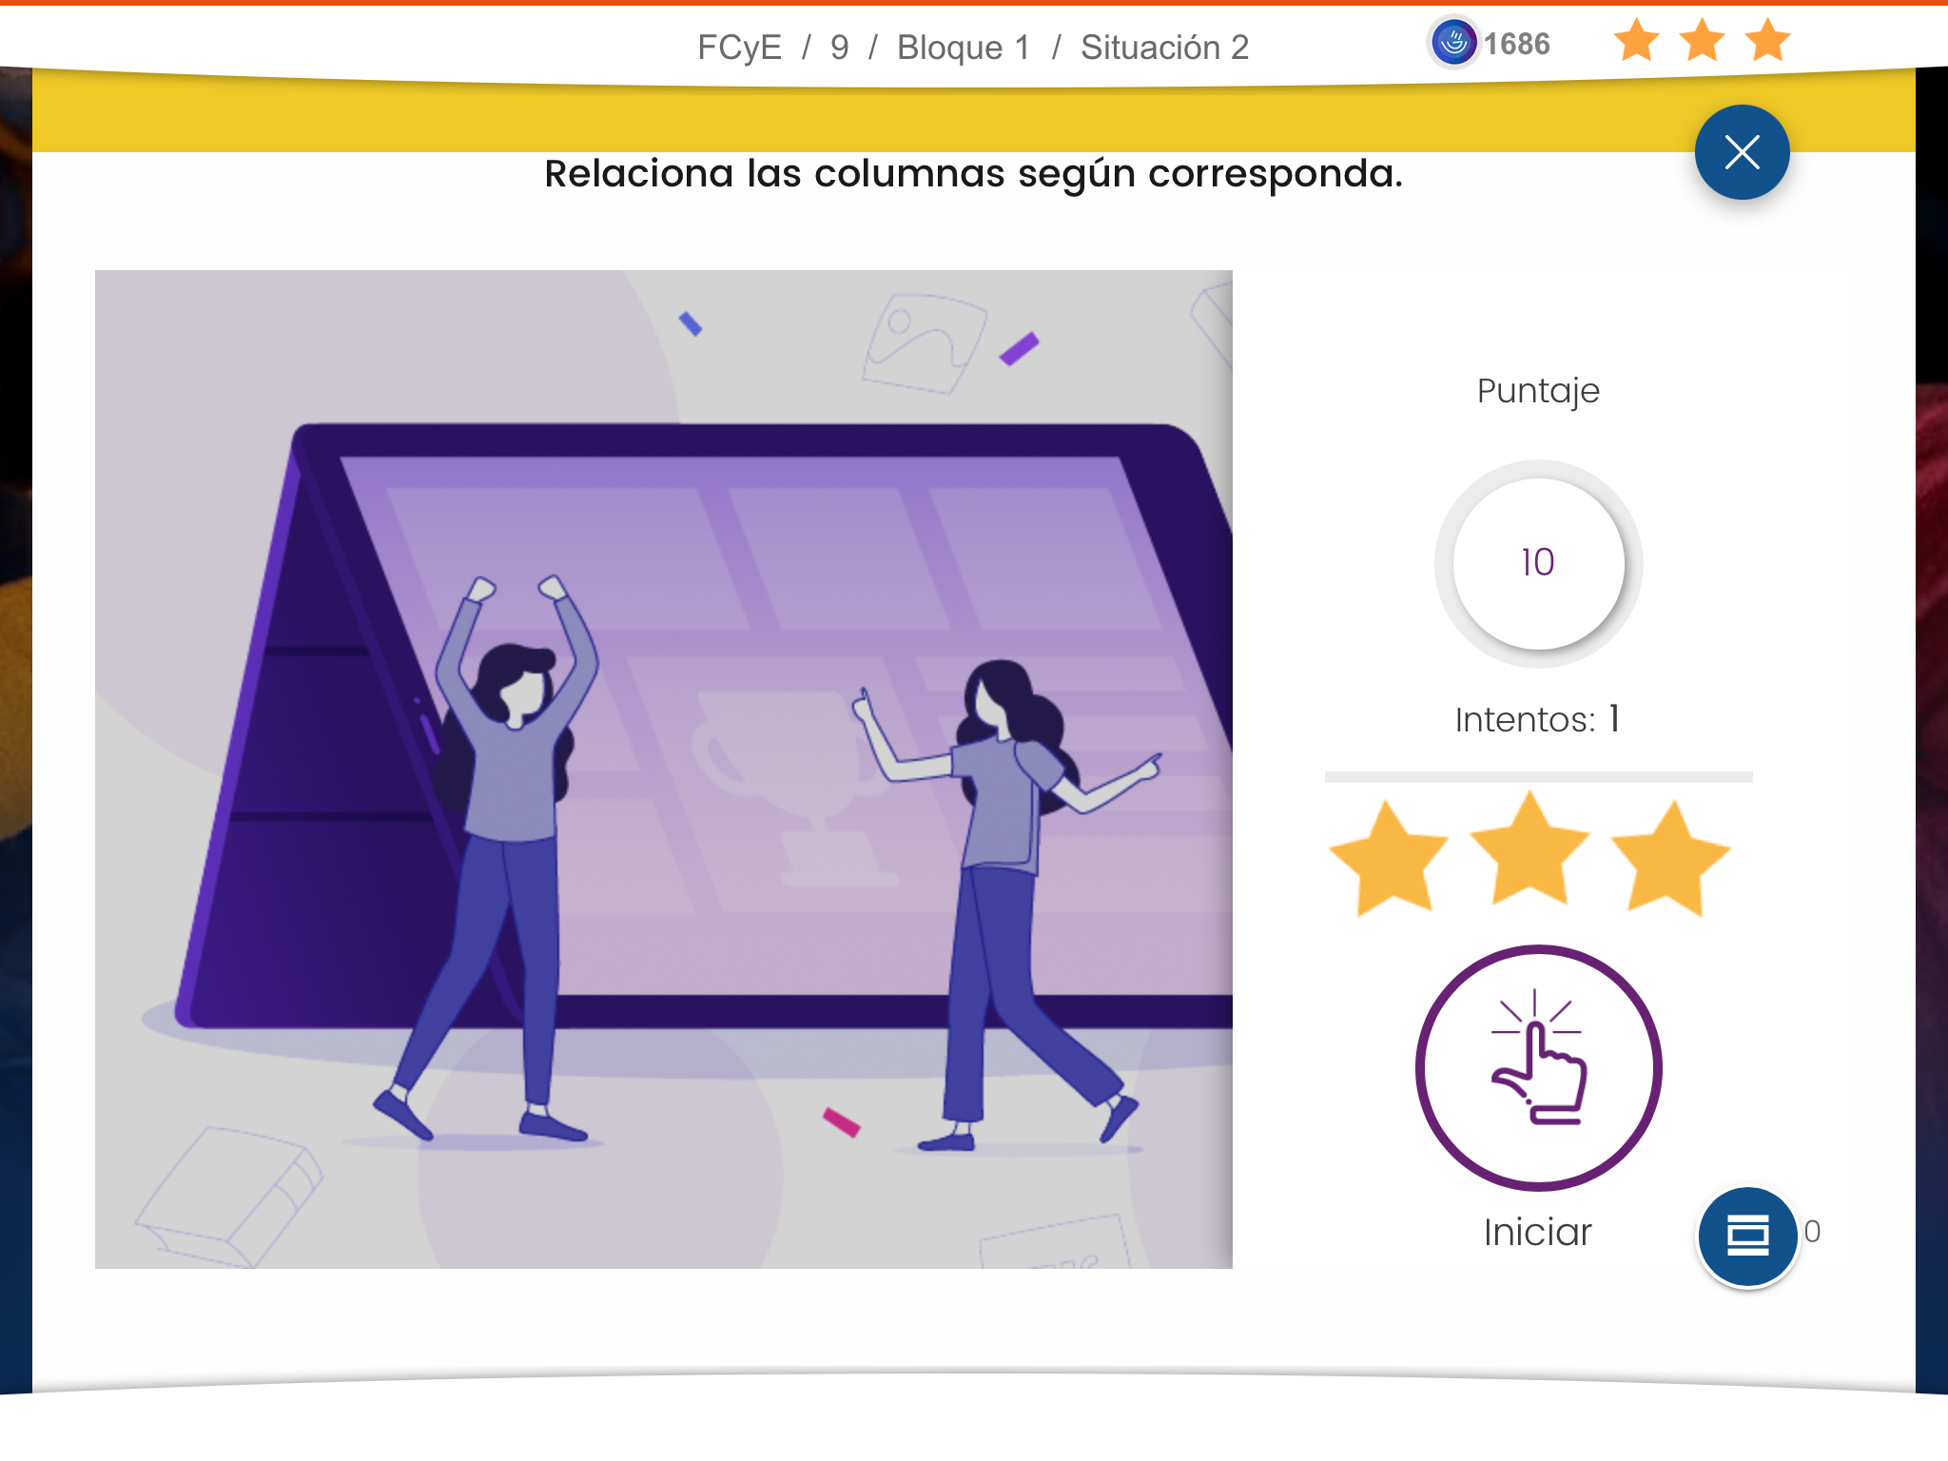Click the third orange header star

click(x=1767, y=41)
